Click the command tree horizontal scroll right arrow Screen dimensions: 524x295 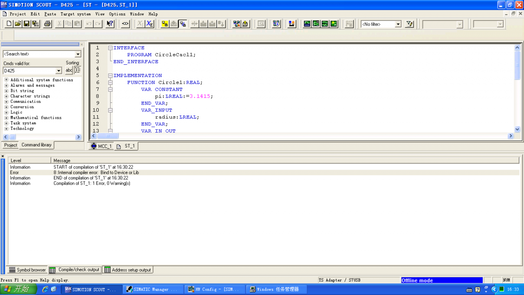coord(78,137)
